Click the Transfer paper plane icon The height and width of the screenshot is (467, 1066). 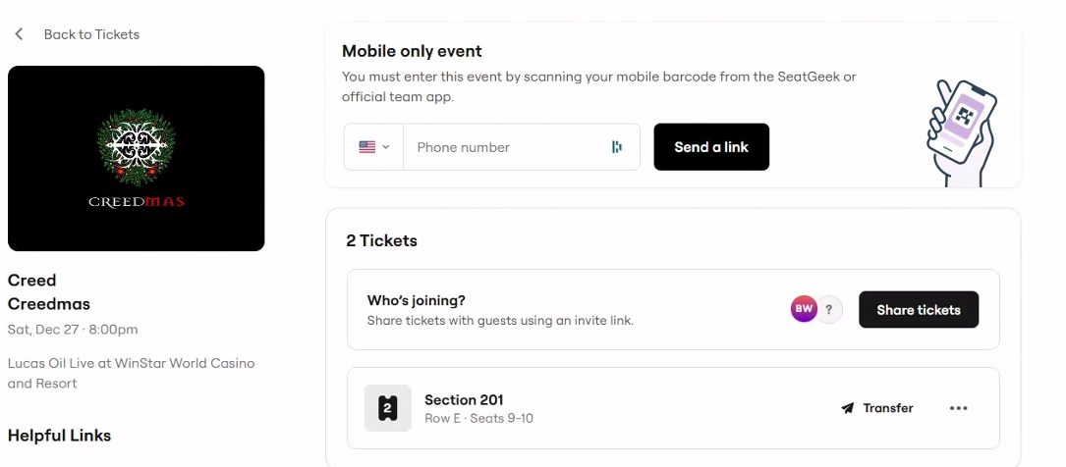tap(847, 408)
